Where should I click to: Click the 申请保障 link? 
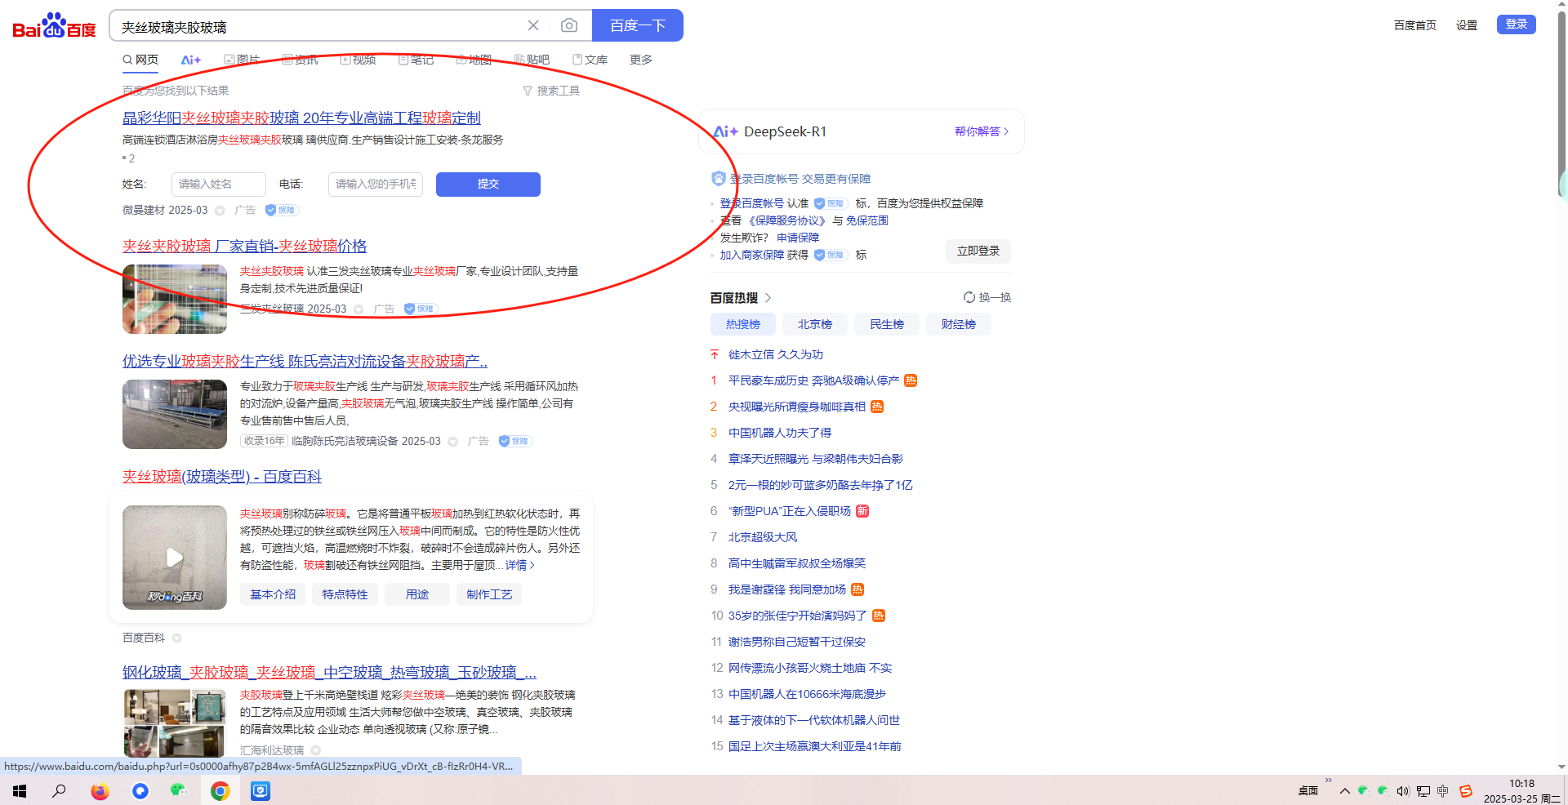[x=798, y=238]
